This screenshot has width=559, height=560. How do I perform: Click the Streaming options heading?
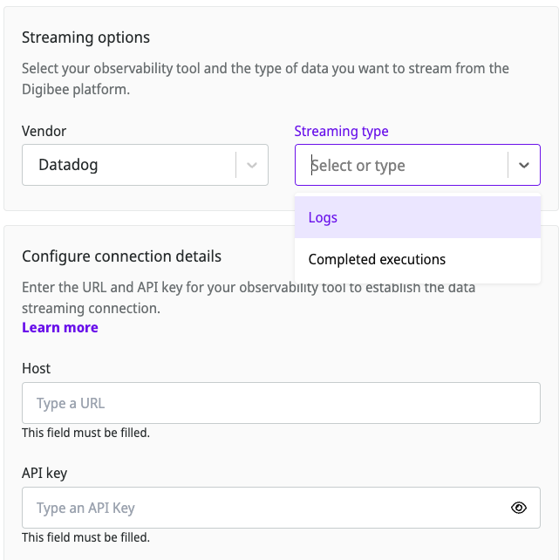pos(86,38)
